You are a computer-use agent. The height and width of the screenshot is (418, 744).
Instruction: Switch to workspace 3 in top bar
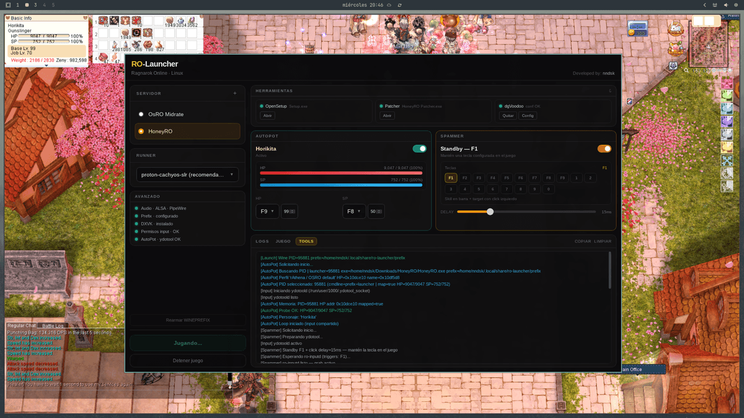35,5
